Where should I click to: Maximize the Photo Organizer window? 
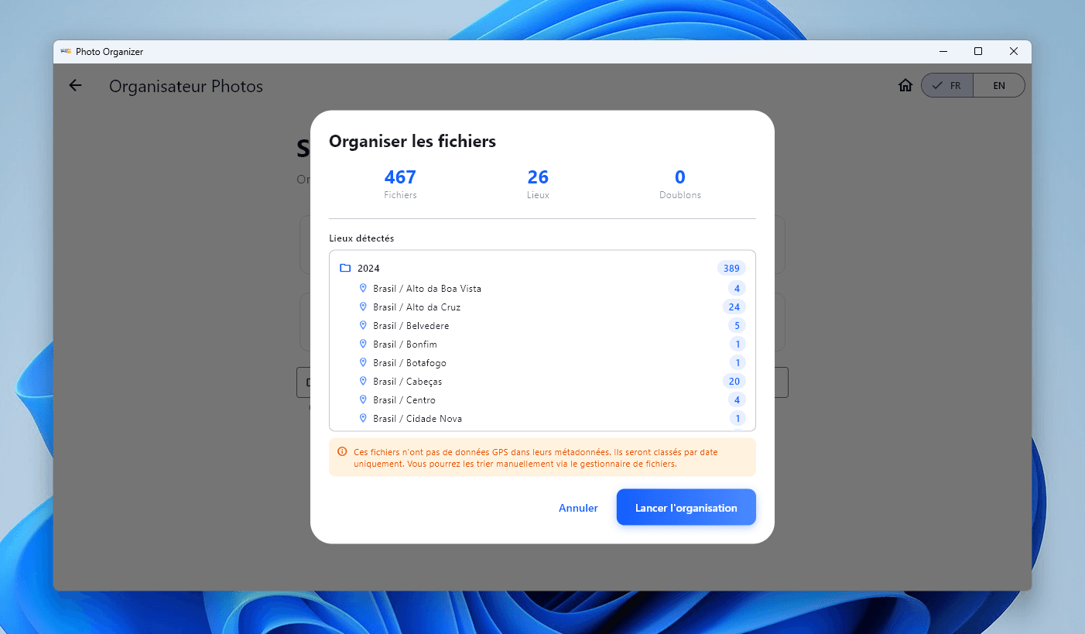tap(978, 52)
